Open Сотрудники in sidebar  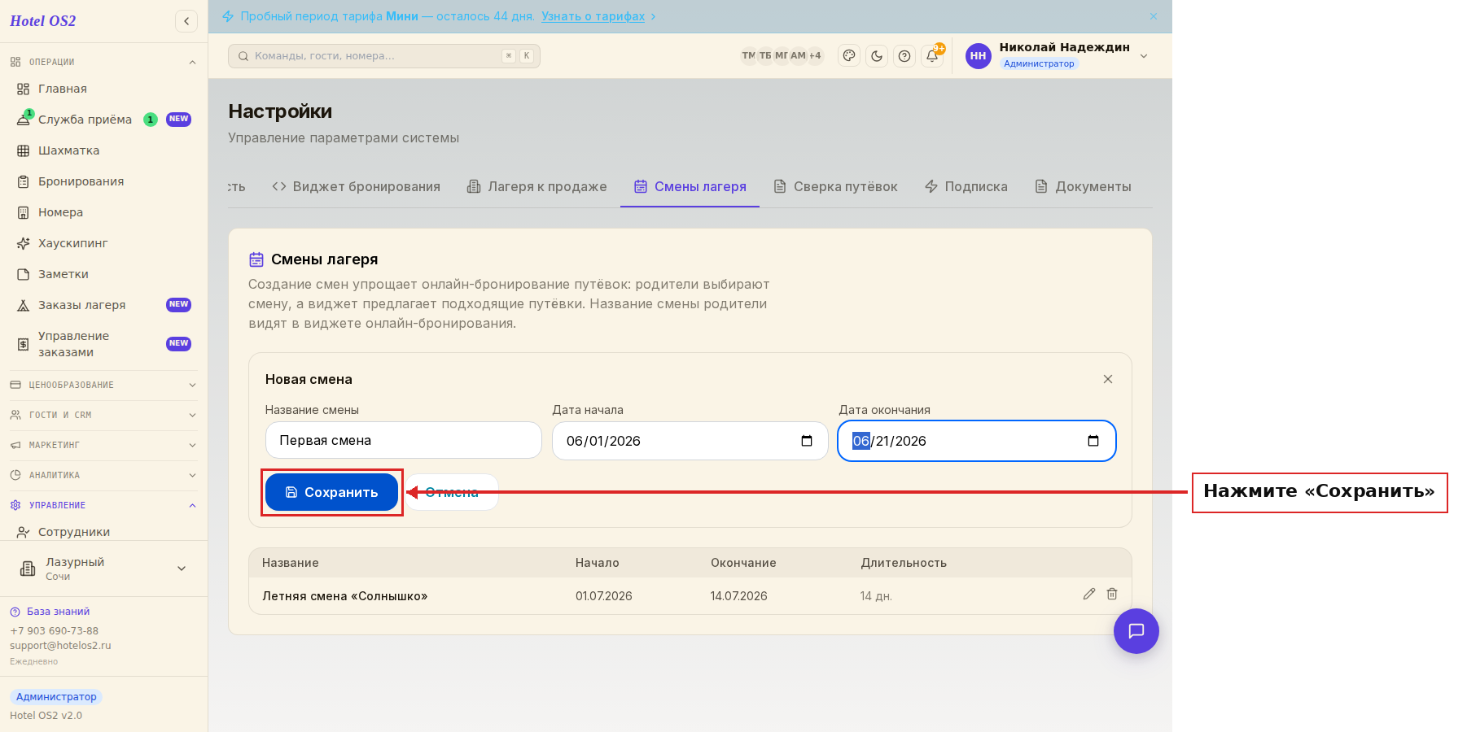103,532
